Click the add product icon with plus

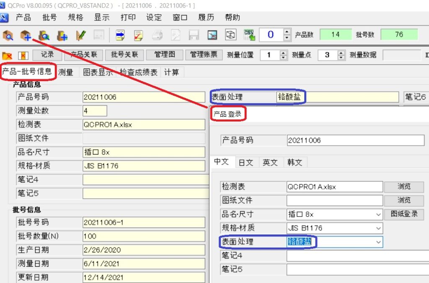pos(26,35)
